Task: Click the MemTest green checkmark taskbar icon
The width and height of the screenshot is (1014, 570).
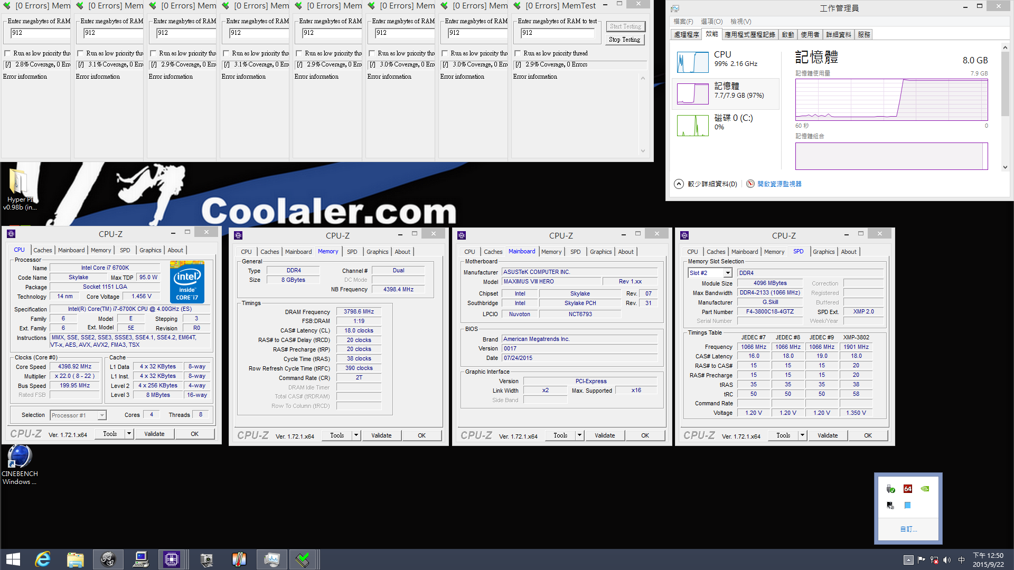Action: point(303,559)
